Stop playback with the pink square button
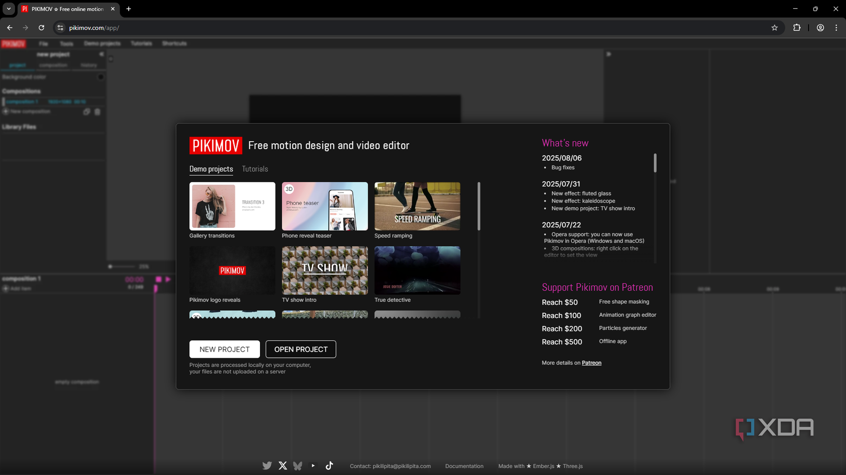Viewport: 846px width, 475px height. [158, 279]
